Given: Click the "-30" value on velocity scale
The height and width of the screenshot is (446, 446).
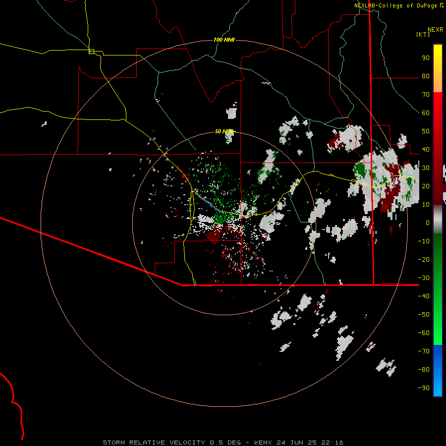Looking at the screenshot, I should click(424, 278).
